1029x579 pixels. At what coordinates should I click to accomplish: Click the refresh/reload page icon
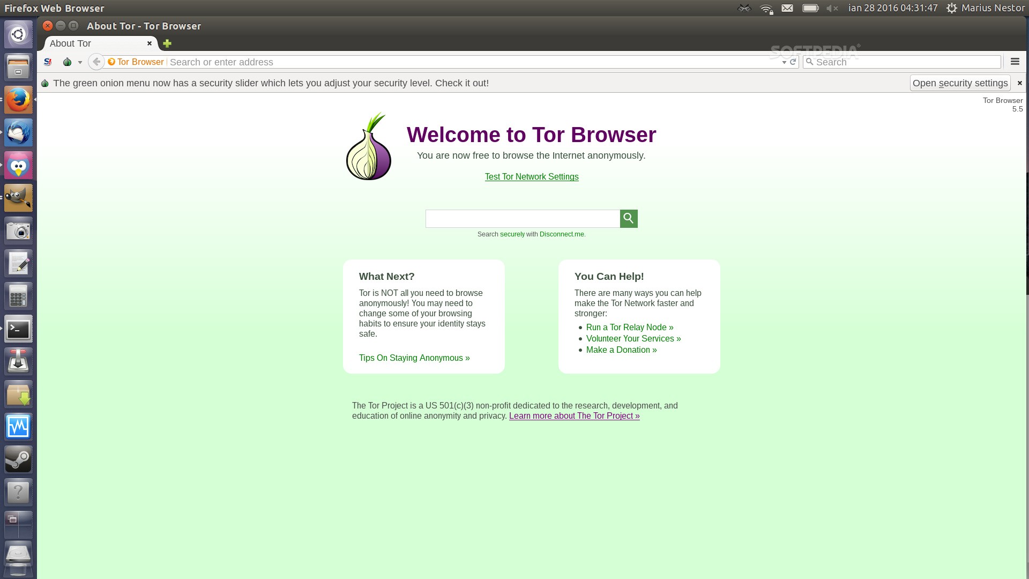click(x=793, y=62)
